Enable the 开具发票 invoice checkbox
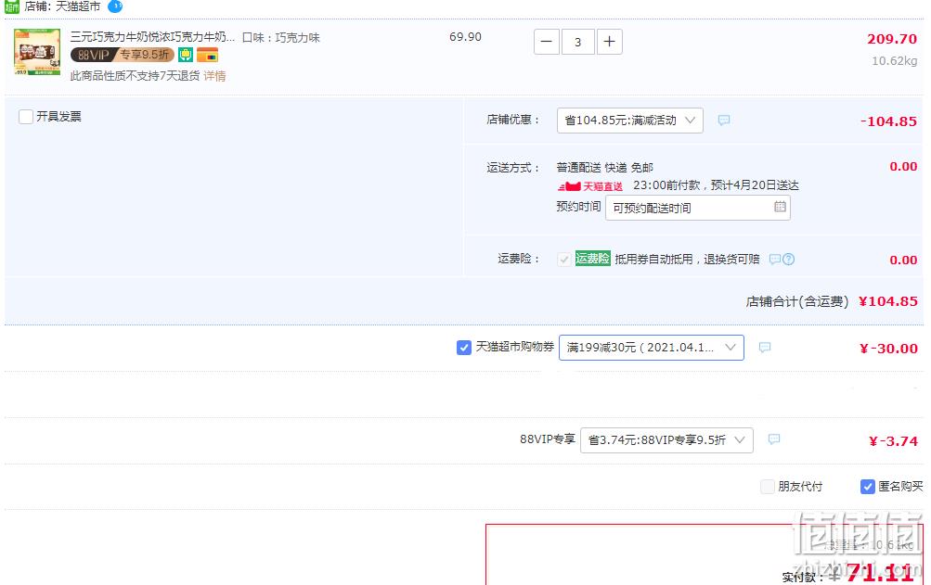This screenshot has height=585, width=931. tap(26, 116)
